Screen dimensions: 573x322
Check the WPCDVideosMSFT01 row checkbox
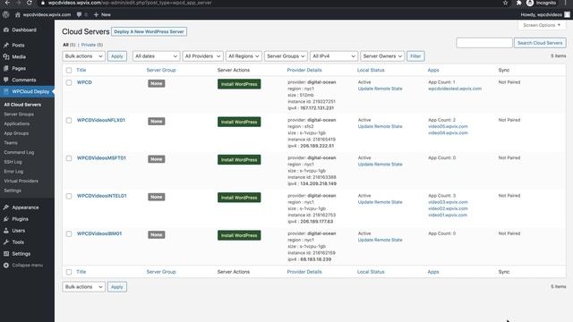[69, 158]
